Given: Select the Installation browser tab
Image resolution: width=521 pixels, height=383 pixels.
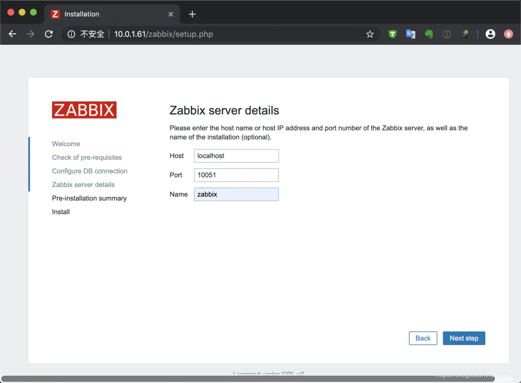Looking at the screenshot, I should (x=112, y=14).
